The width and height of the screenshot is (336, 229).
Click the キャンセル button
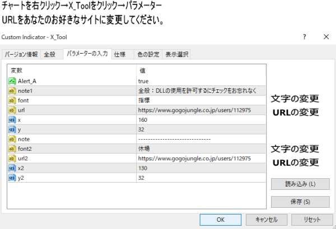pos(267,220)
